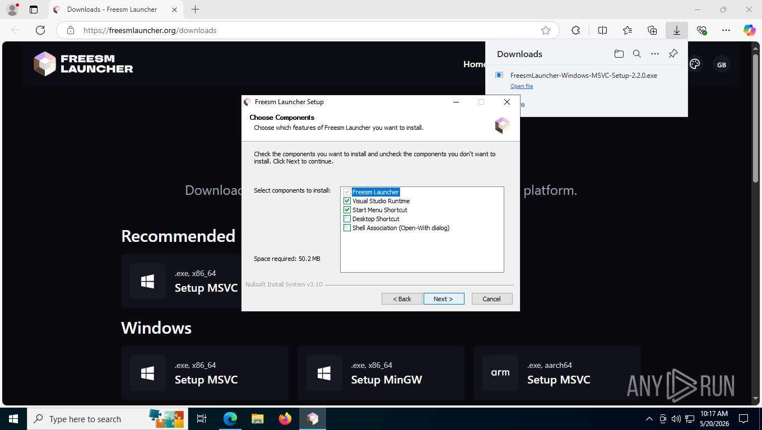Click the Open file link in Downloads

tap(522, 86)
